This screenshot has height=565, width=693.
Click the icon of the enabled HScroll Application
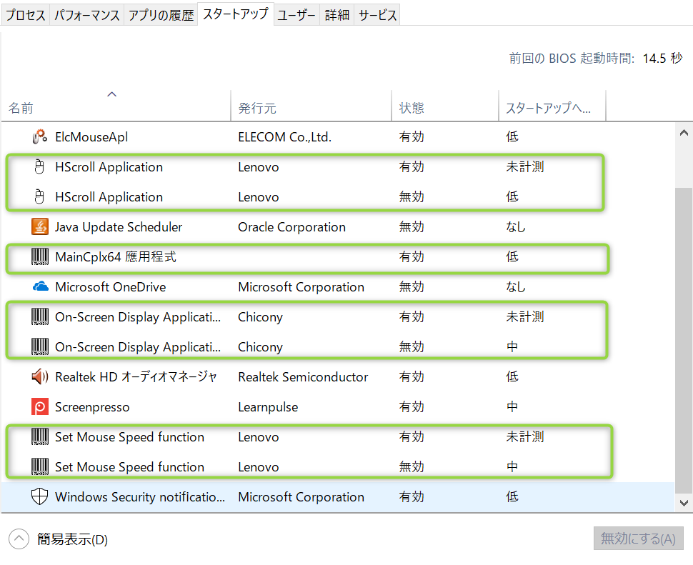pos(40,167)
